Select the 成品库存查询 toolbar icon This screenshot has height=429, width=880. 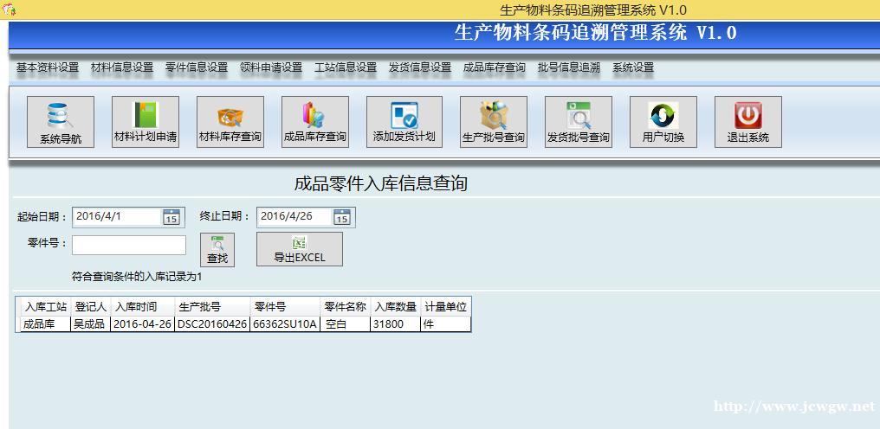315,122
